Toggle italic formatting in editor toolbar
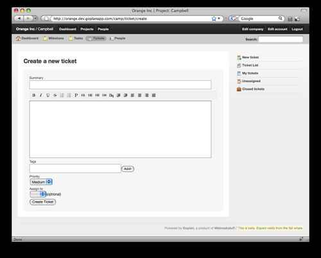The height and width of the screenshot is (258, 321). [x=41, y=95]
